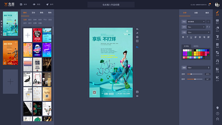Click the empty add-page placeholder with plus
The image size is (222, 125).
click(x=10, y=82)
